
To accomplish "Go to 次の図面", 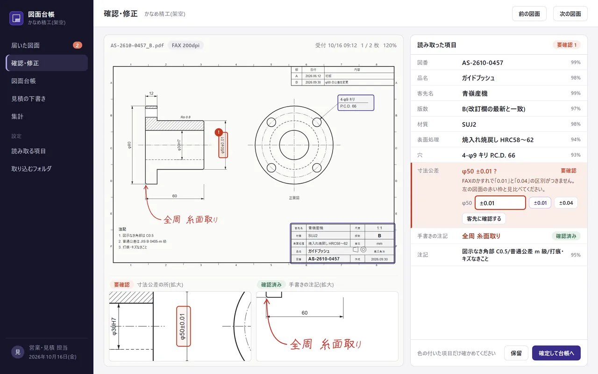I will pos(570,14).
